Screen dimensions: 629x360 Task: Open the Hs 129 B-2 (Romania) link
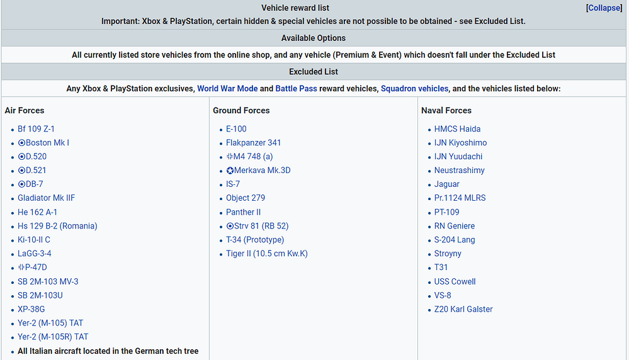(57, 226)
